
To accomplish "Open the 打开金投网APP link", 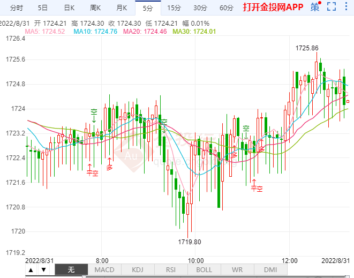I will pyautogui.click(x=273, y=7).
